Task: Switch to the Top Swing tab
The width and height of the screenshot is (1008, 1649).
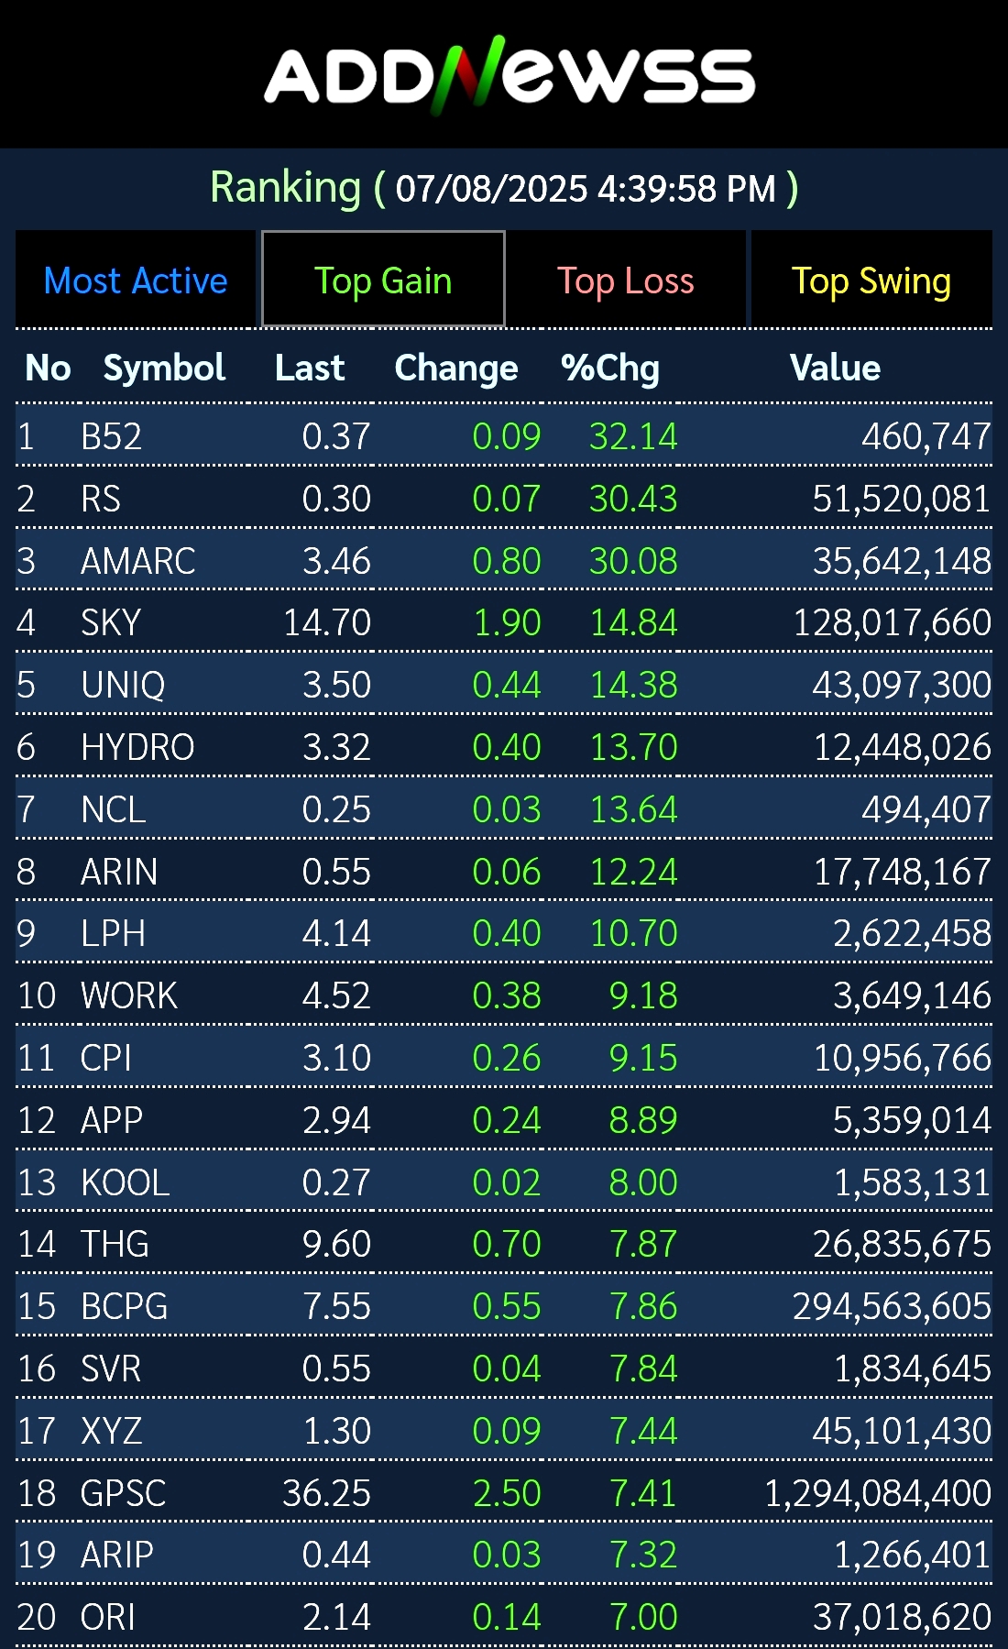Action: [x=871, y=280]
